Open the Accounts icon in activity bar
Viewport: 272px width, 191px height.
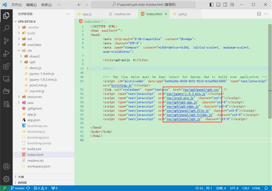tap(6, 167)
